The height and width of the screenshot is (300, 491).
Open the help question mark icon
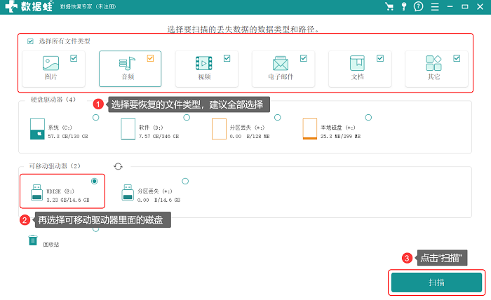click(x=418, y=6)
